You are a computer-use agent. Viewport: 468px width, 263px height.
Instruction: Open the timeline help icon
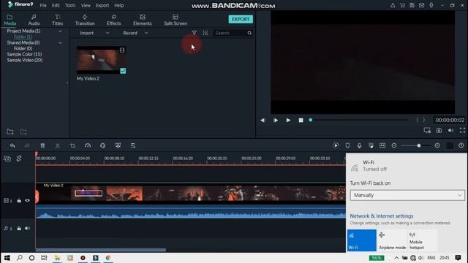pos(461,145)
